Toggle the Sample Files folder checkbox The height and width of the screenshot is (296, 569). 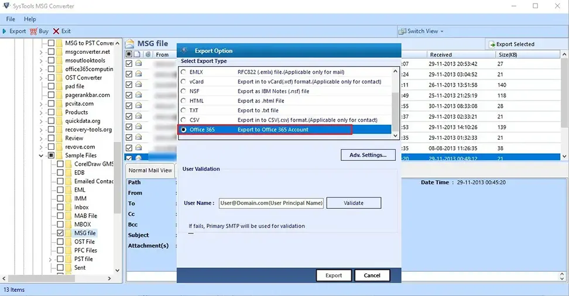pyautogui.click(x=51, y=156)
